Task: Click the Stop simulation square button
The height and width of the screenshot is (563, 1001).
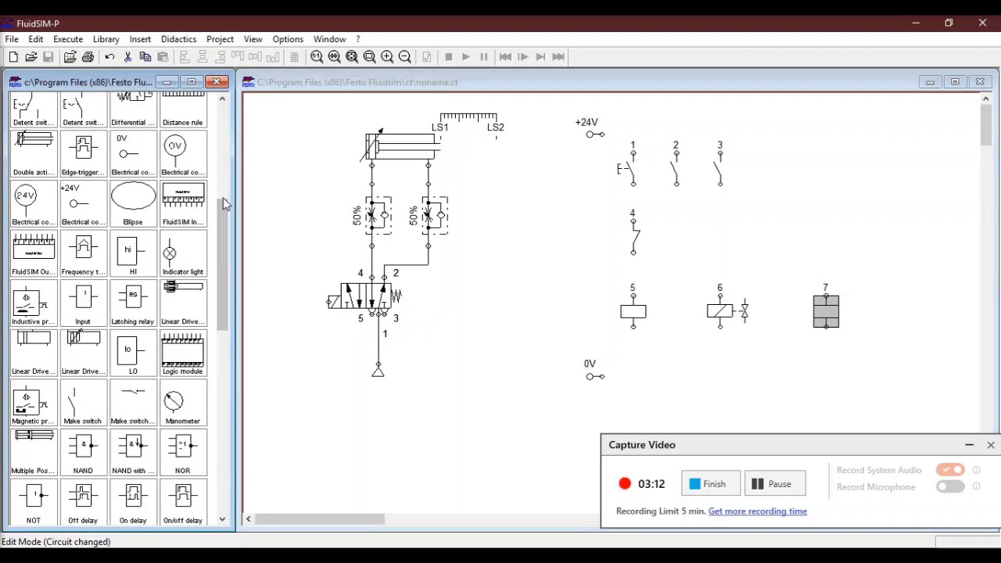Action: pos(448,57)
